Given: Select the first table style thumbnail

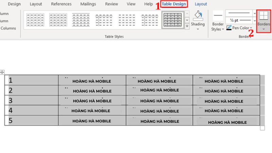Looking at the screenshot, I should pyautogui.click(x=35, y=20).
